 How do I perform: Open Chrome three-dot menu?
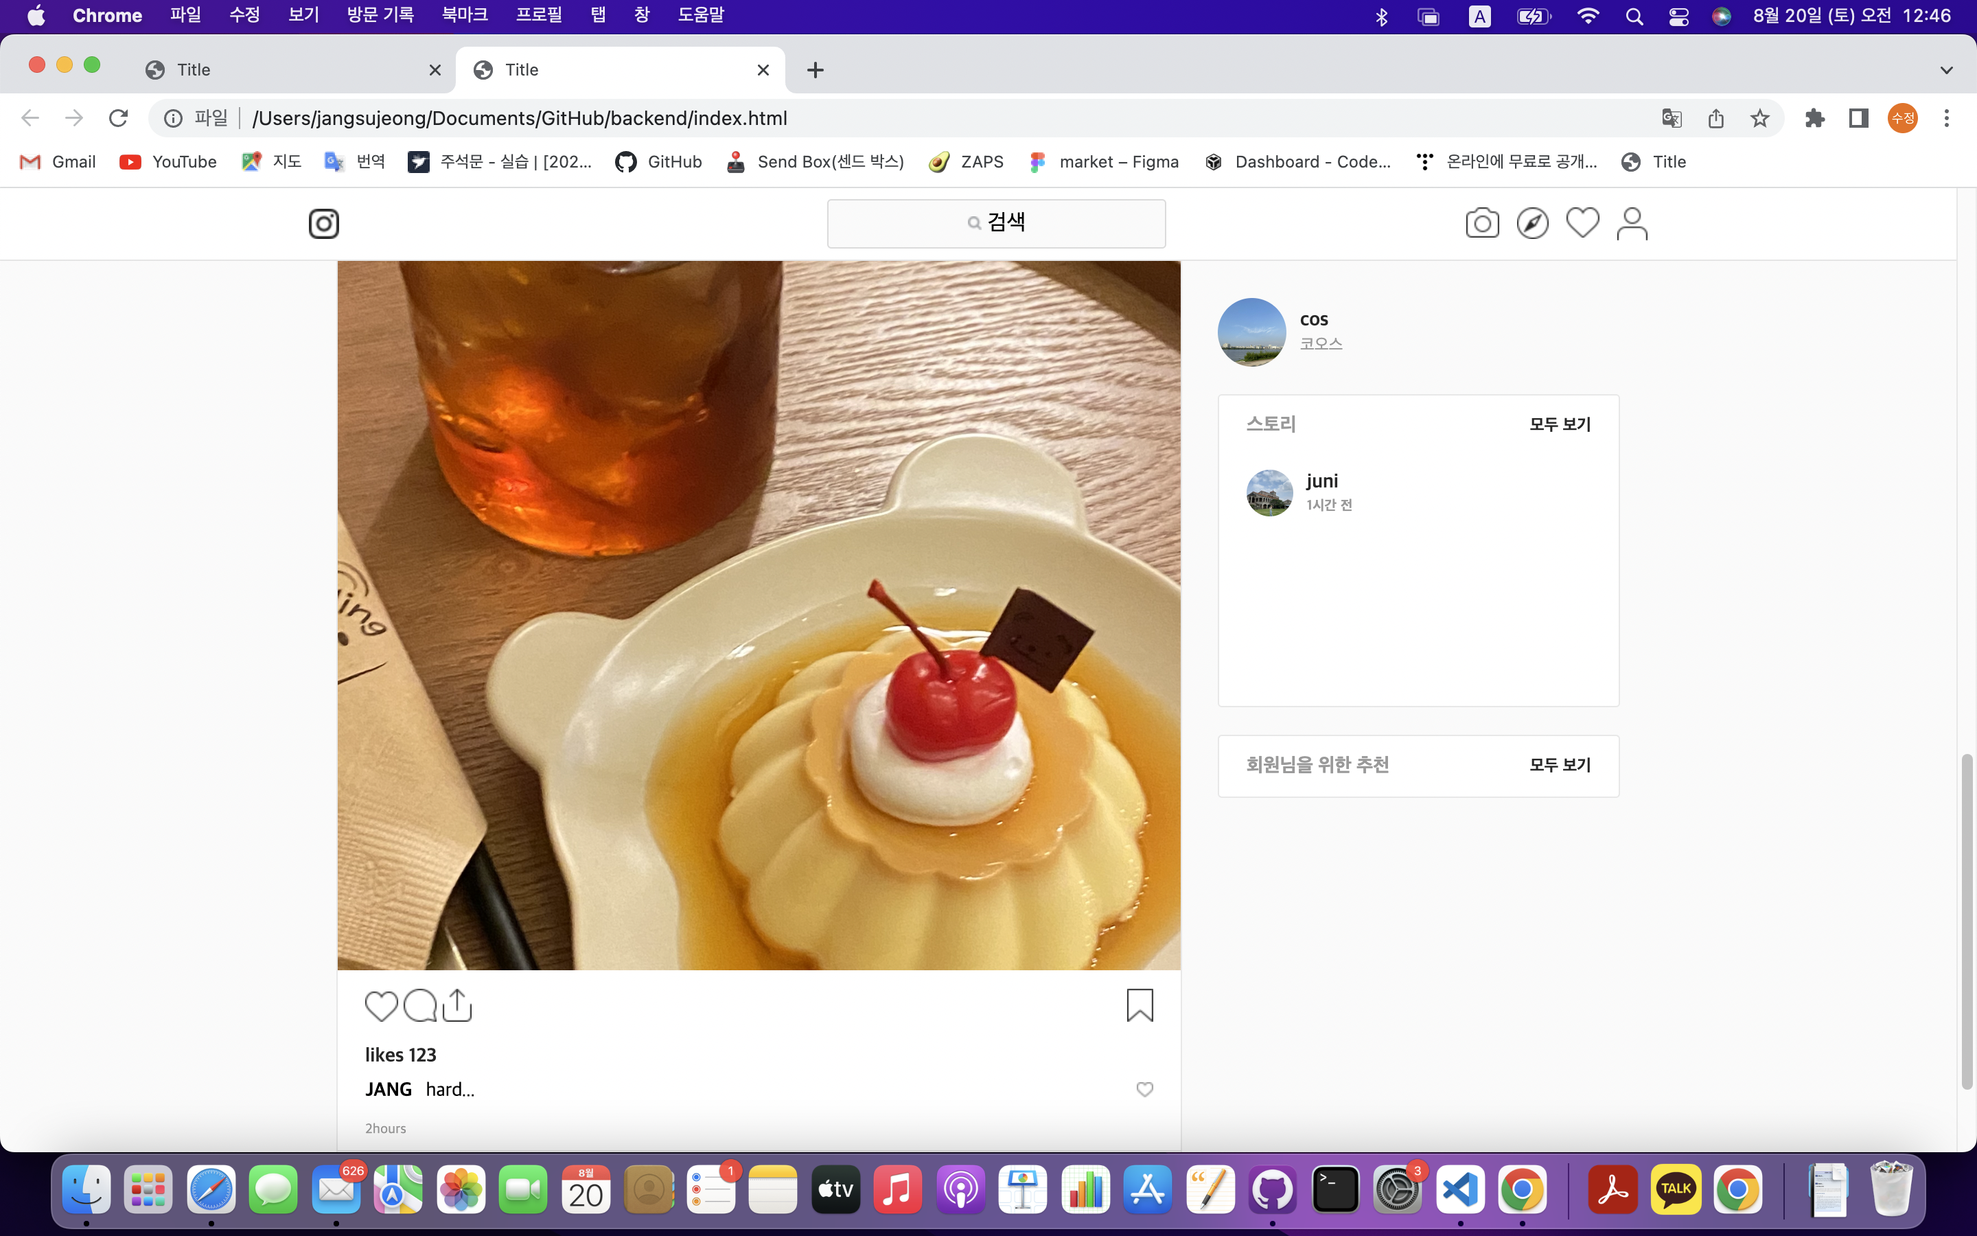(1947, 119)
